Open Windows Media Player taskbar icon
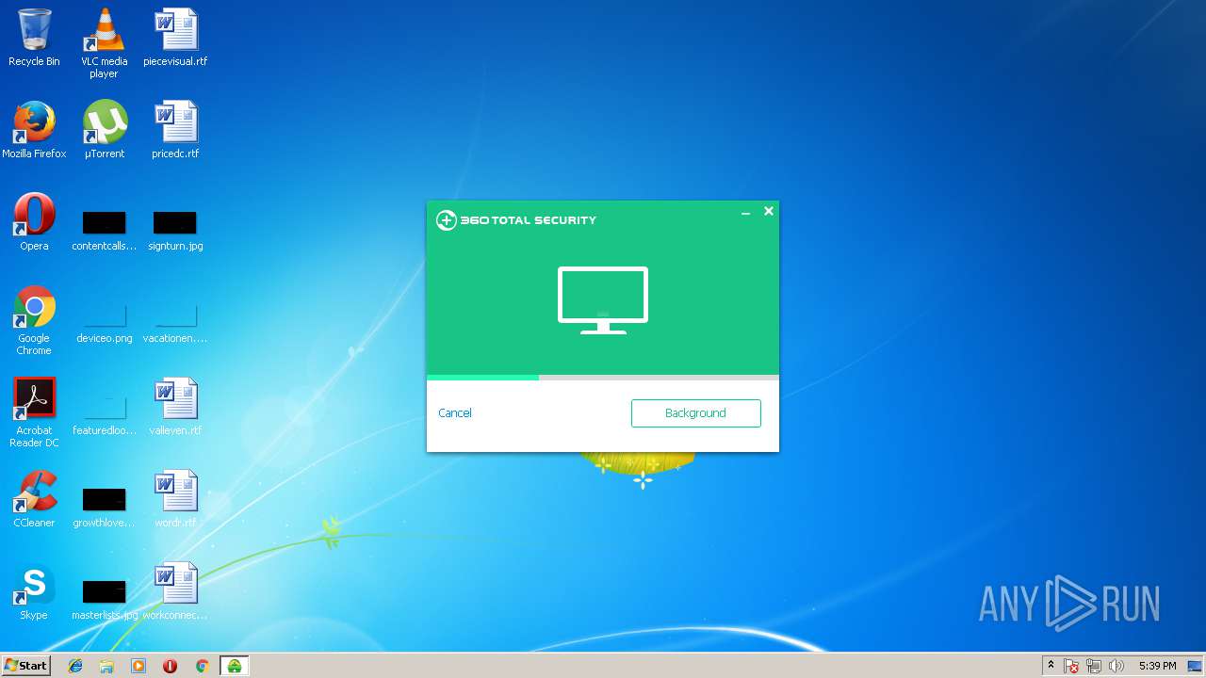Viewport: 1206px width, 678px height. [x=139, y=666]
